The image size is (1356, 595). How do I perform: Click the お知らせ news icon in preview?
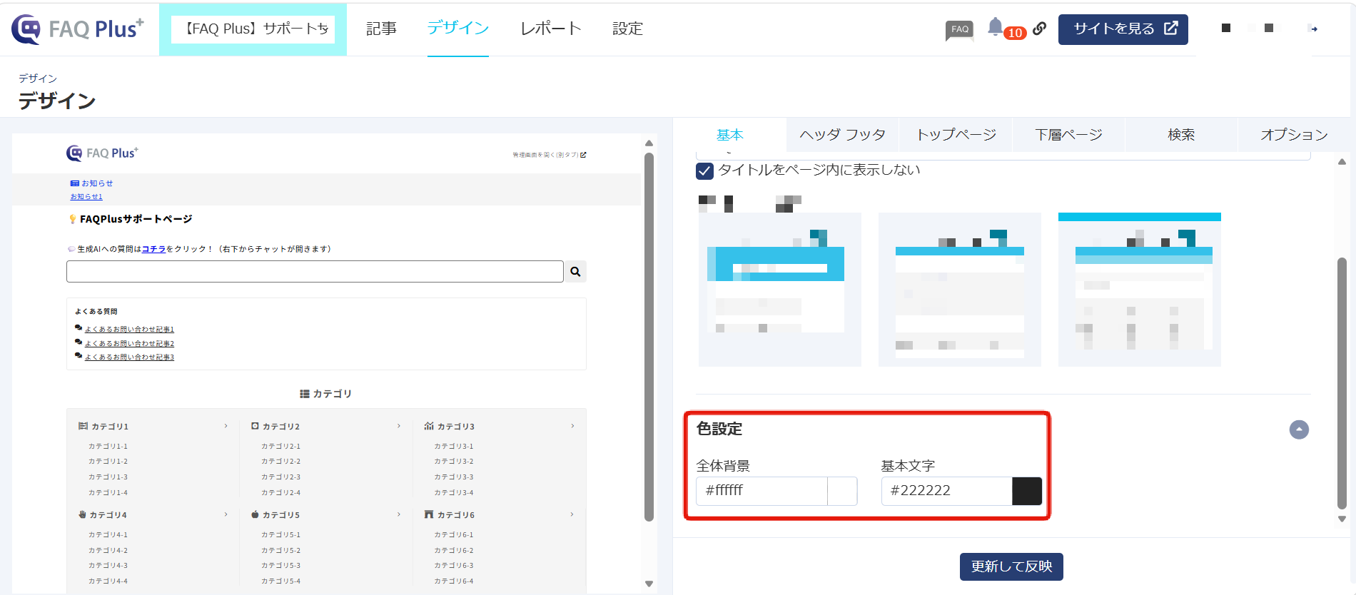pos(75,183)
